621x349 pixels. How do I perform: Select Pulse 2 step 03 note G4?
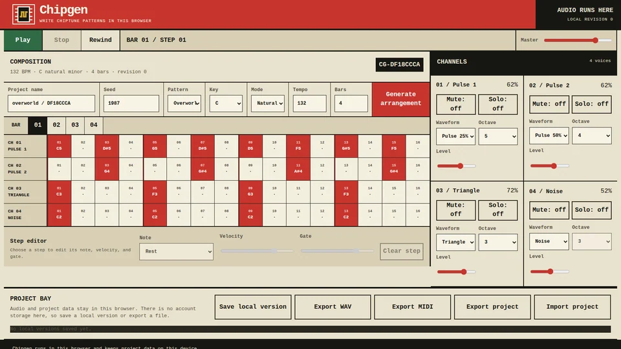click(107, 169)
